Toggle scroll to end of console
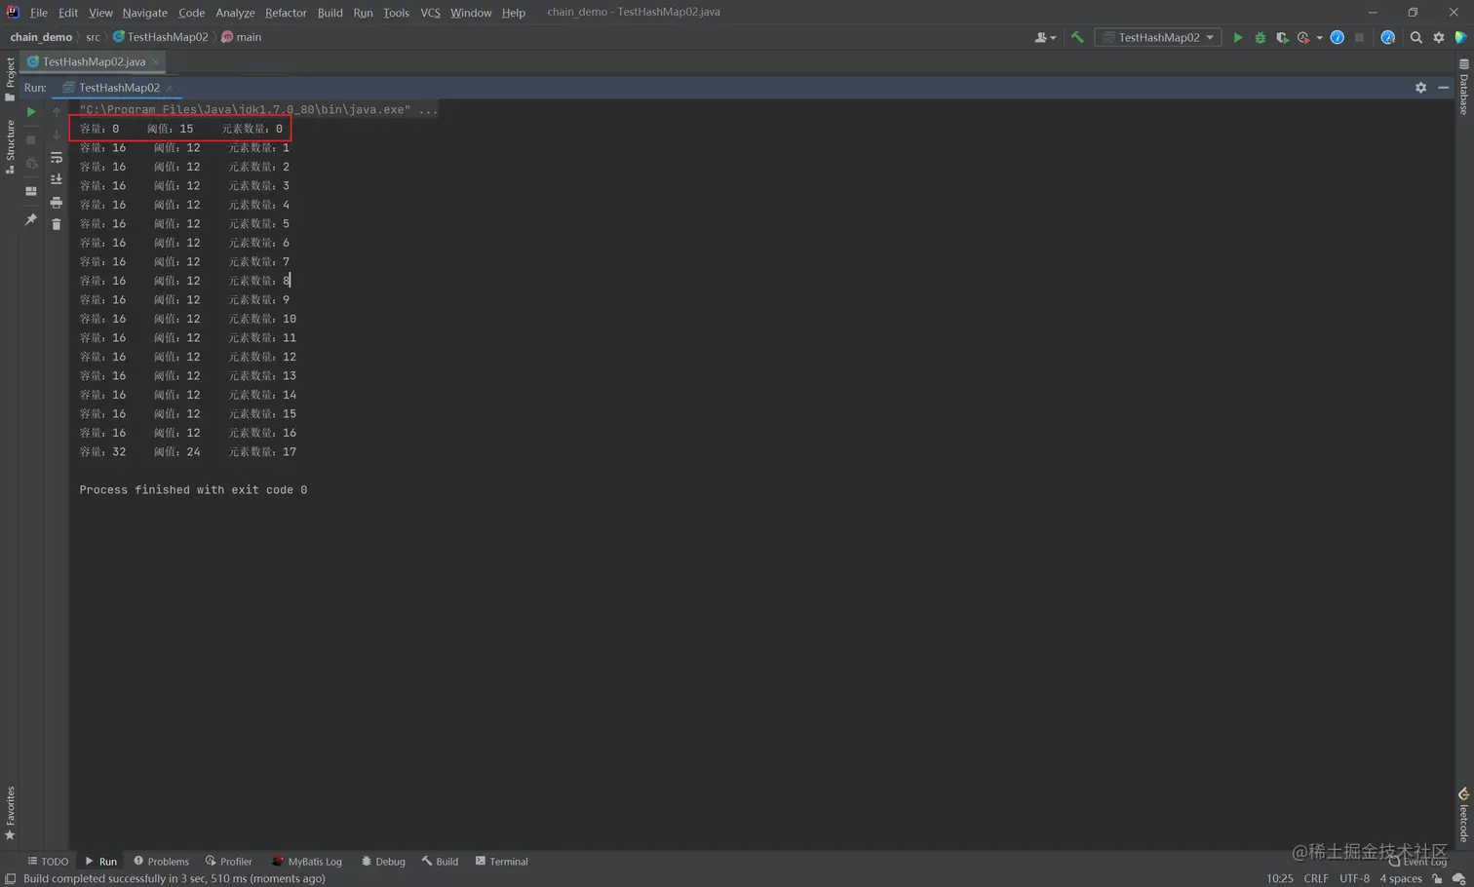 (57, 179)
